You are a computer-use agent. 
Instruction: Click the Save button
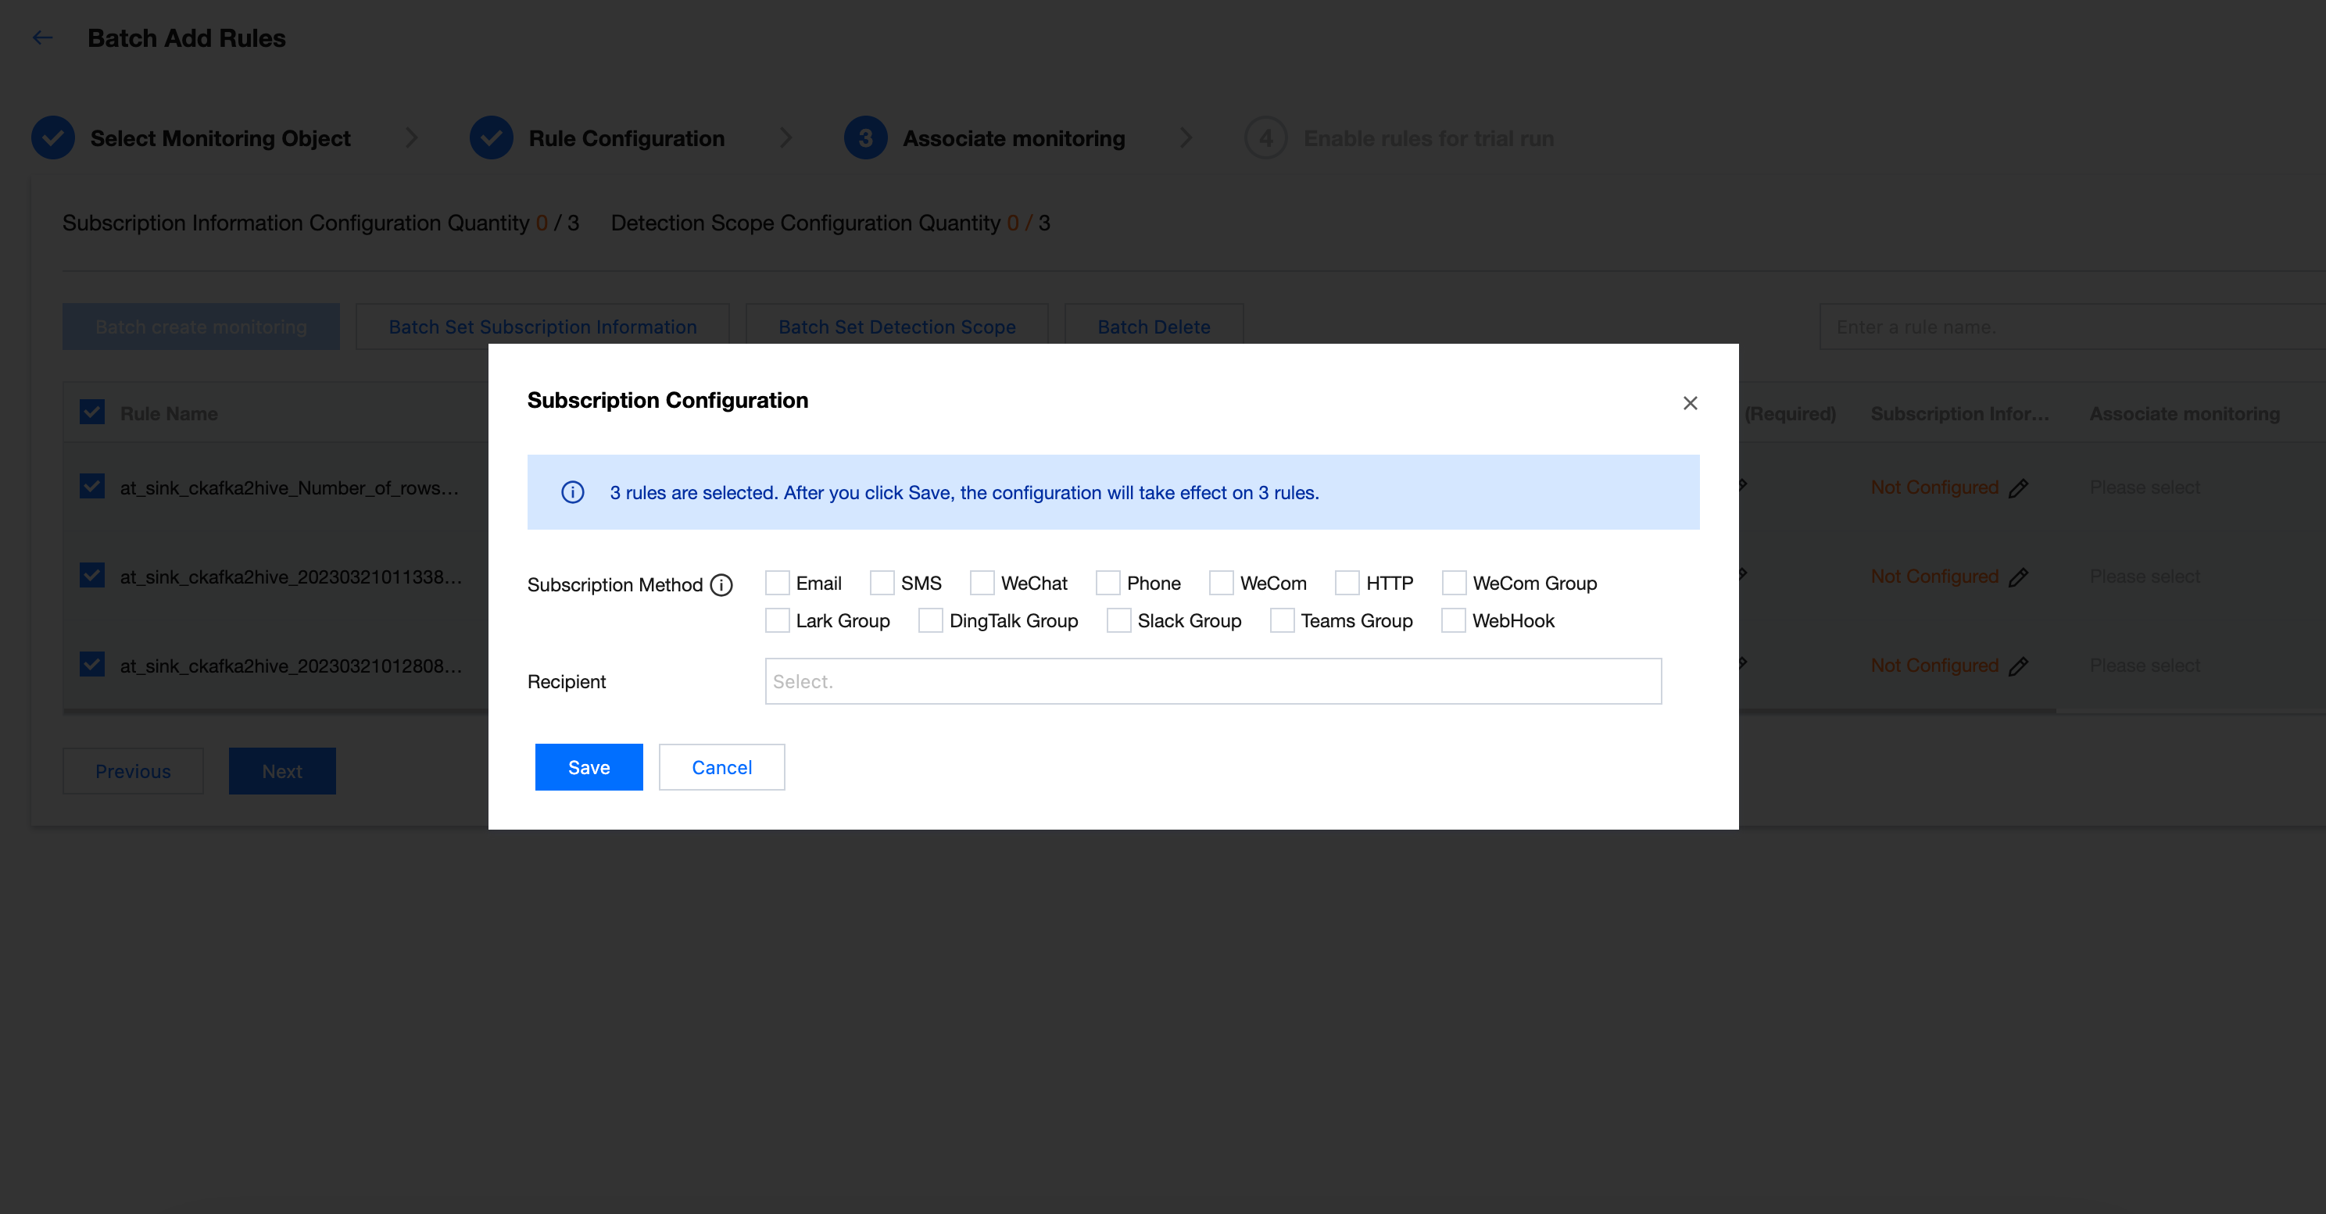tap(589, 767)
